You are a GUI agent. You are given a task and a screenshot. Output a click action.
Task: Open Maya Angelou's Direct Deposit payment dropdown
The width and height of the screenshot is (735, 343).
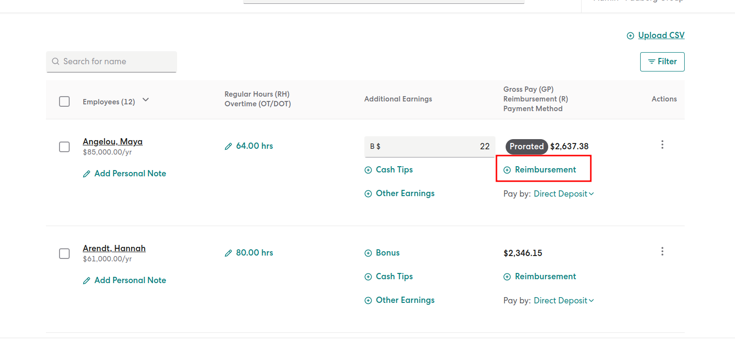(564, 194)
